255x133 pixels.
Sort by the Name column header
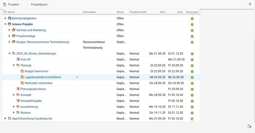click(11, 12)
